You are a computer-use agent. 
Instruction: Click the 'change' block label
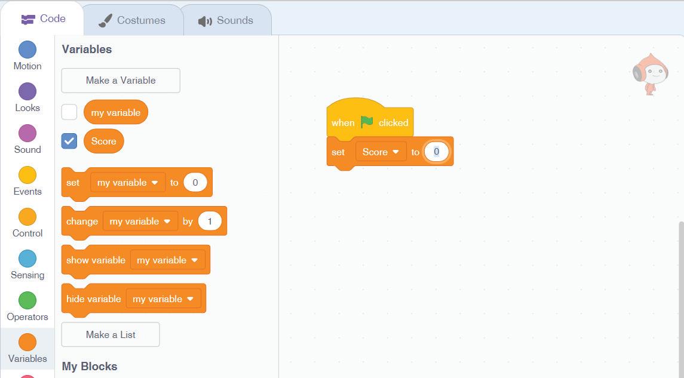(x=82, y=221)
